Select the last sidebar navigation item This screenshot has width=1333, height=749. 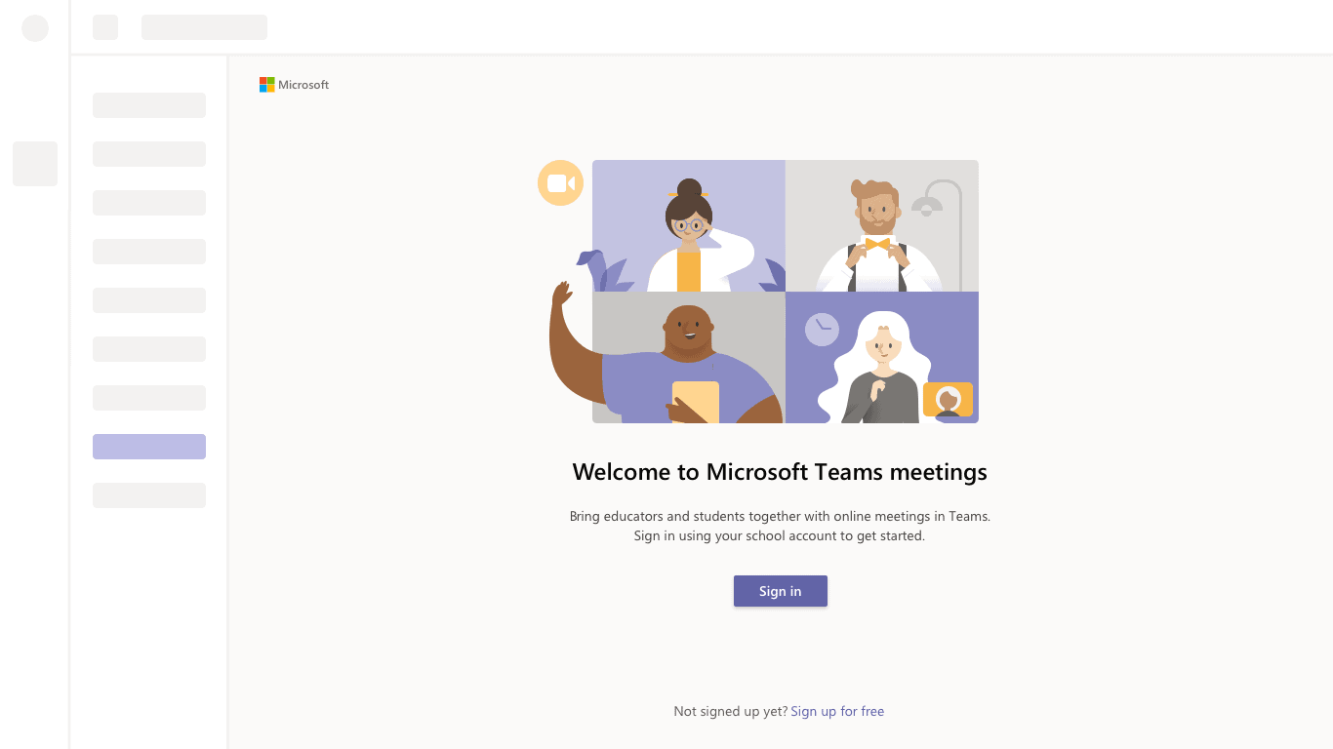coord(148,494)
